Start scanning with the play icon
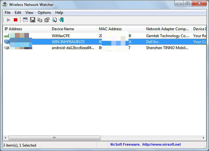This screenshot has width=209, height=151. click(x=8, y=20)
